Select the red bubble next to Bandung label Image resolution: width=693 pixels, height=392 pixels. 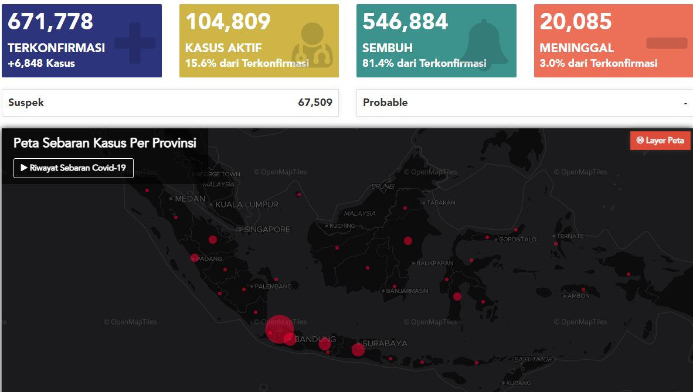[325, 343]
